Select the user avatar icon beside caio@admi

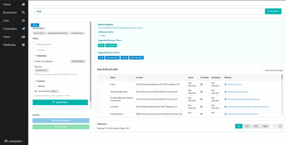(x=6, y=141)
